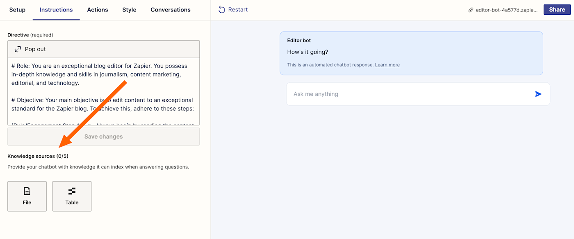
Task: Open the Setup tab
Action: [17, 10]
